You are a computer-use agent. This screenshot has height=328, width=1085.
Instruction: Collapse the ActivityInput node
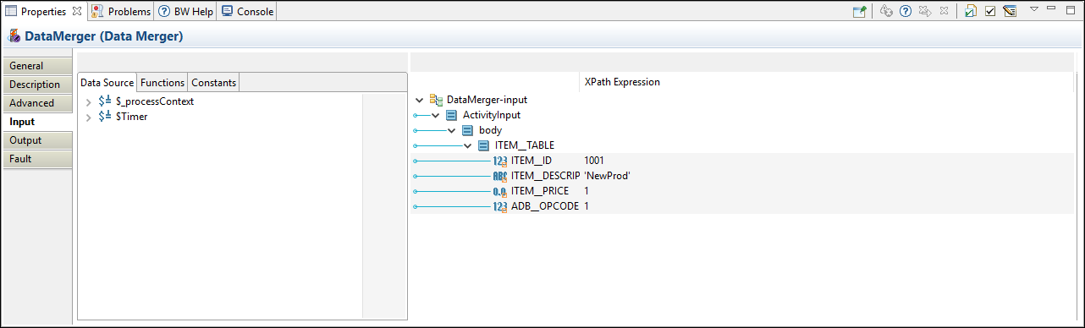[x=435, y=115]
